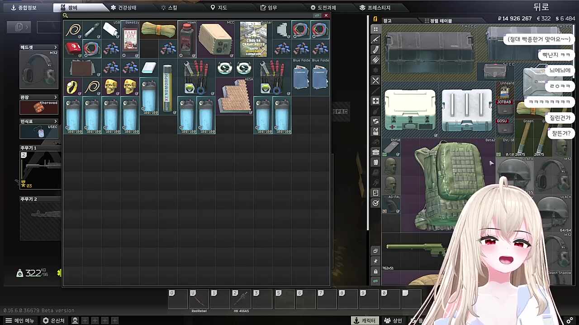The image size is (579, 325).
Task: Select the white soap bar item
Action: pos(149,68)
